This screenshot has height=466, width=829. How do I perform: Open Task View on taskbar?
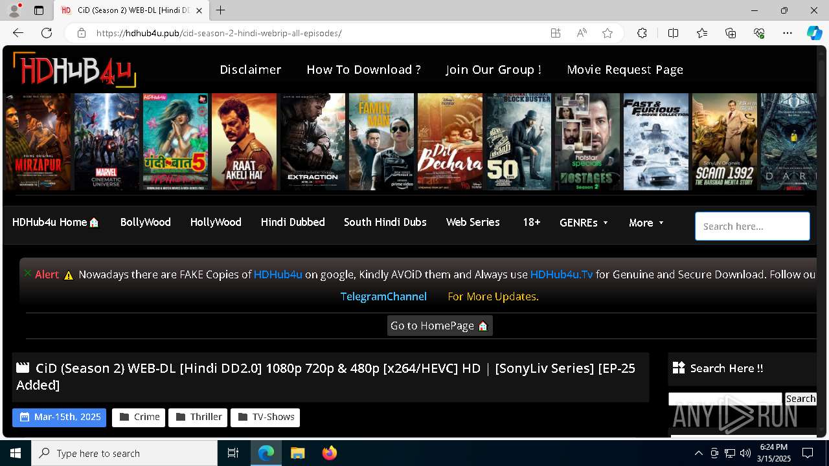[x=233, y=453]
